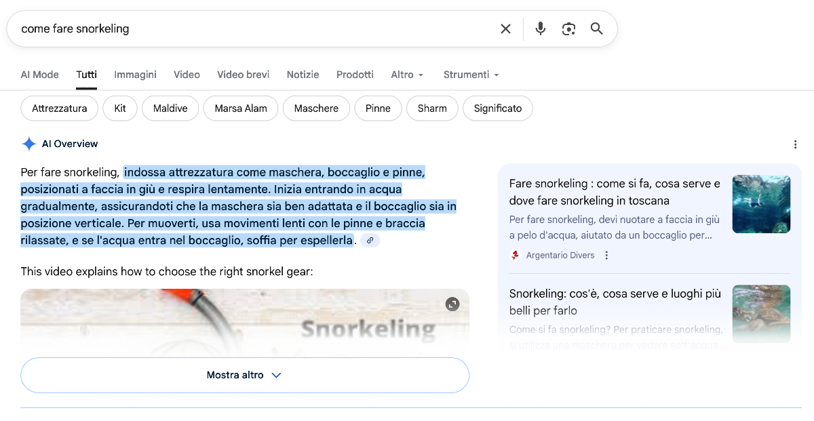Image resolution: width=814 pixels, height=421 pixels.
Task: Select the Attrezzatura filter chip
Action: click(x=59, y=108)
